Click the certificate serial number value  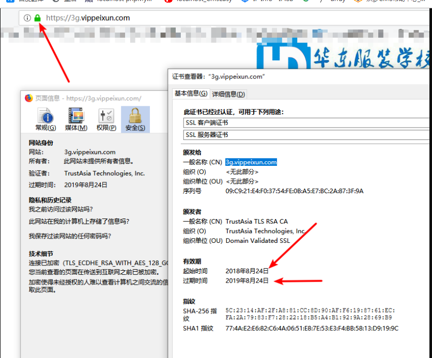tap(294, 191)
